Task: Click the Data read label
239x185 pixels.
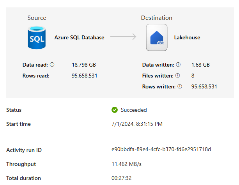Action: pos(35,65)
